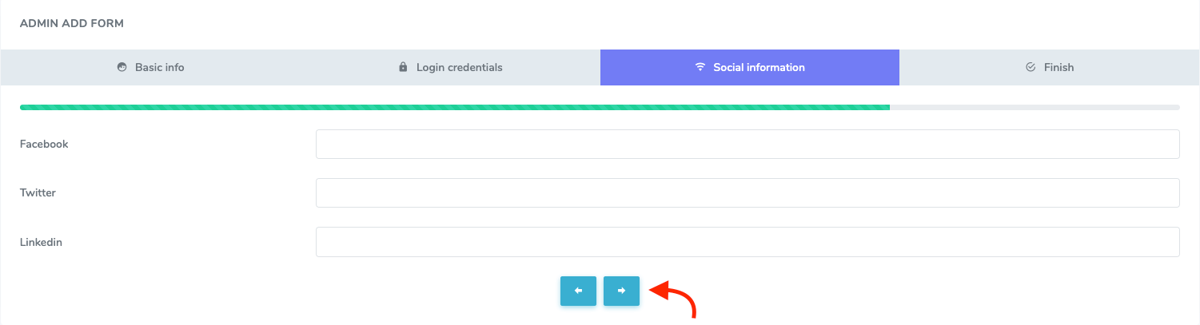Focus the Facebook input field
Screen dimensions: 1200x325
748,145
